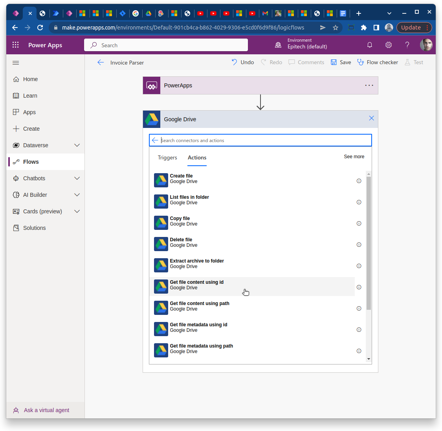
Task: Open the browser tab list dropdown
Action: tap(389, 13)
